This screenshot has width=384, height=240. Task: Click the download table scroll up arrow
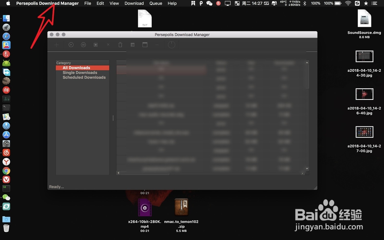pyautogui.click(x=307, y=63)
